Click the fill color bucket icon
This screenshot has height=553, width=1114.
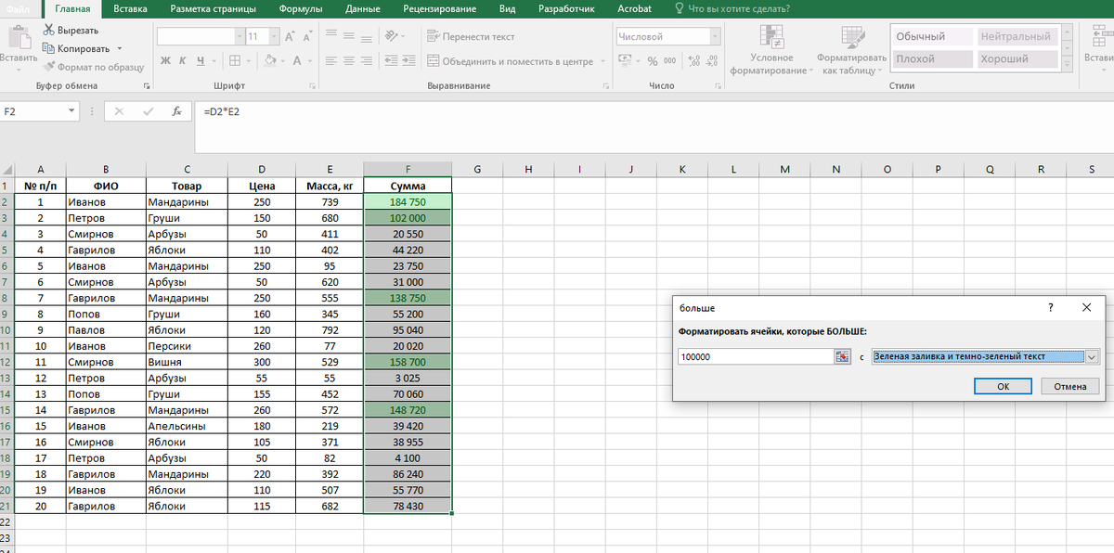pyautogui.click(x=269, y=61)
